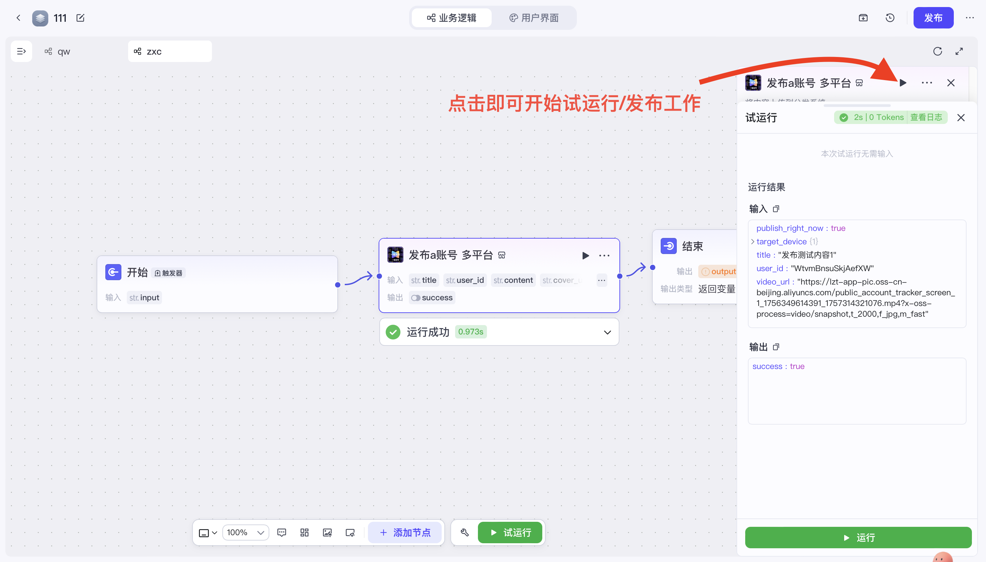Click the 添加节点 button
Screen dimensions: 986x562
coord(405,533)
